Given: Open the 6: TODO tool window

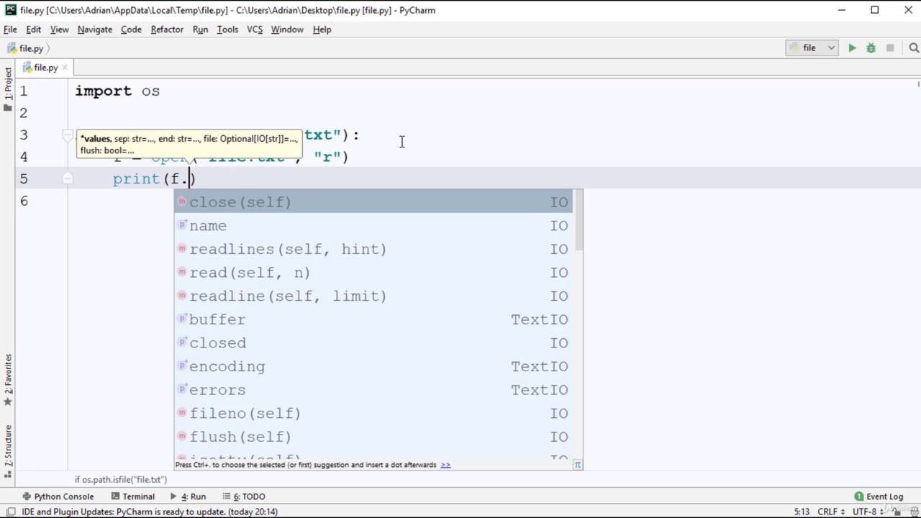Looking at the screenshot, I should pos(244,496).
